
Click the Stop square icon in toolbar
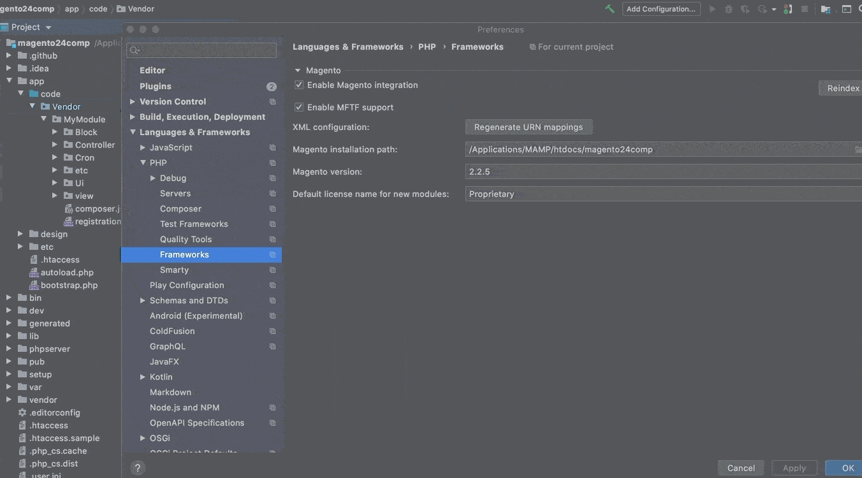point(805,9)
